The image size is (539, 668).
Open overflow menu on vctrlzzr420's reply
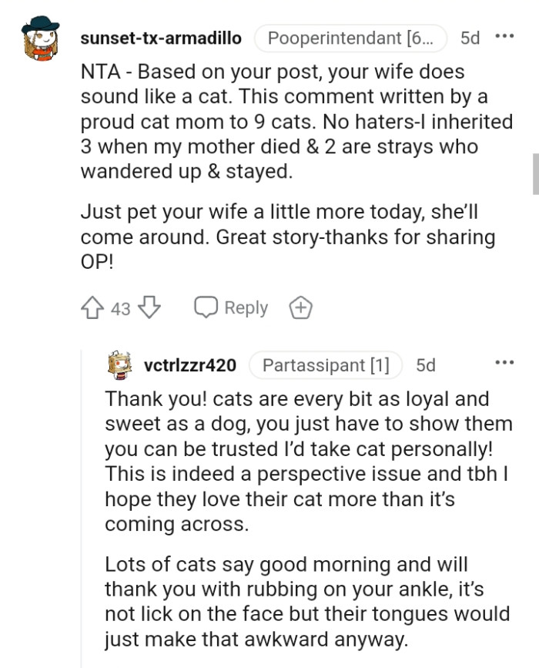pos(506,361)
